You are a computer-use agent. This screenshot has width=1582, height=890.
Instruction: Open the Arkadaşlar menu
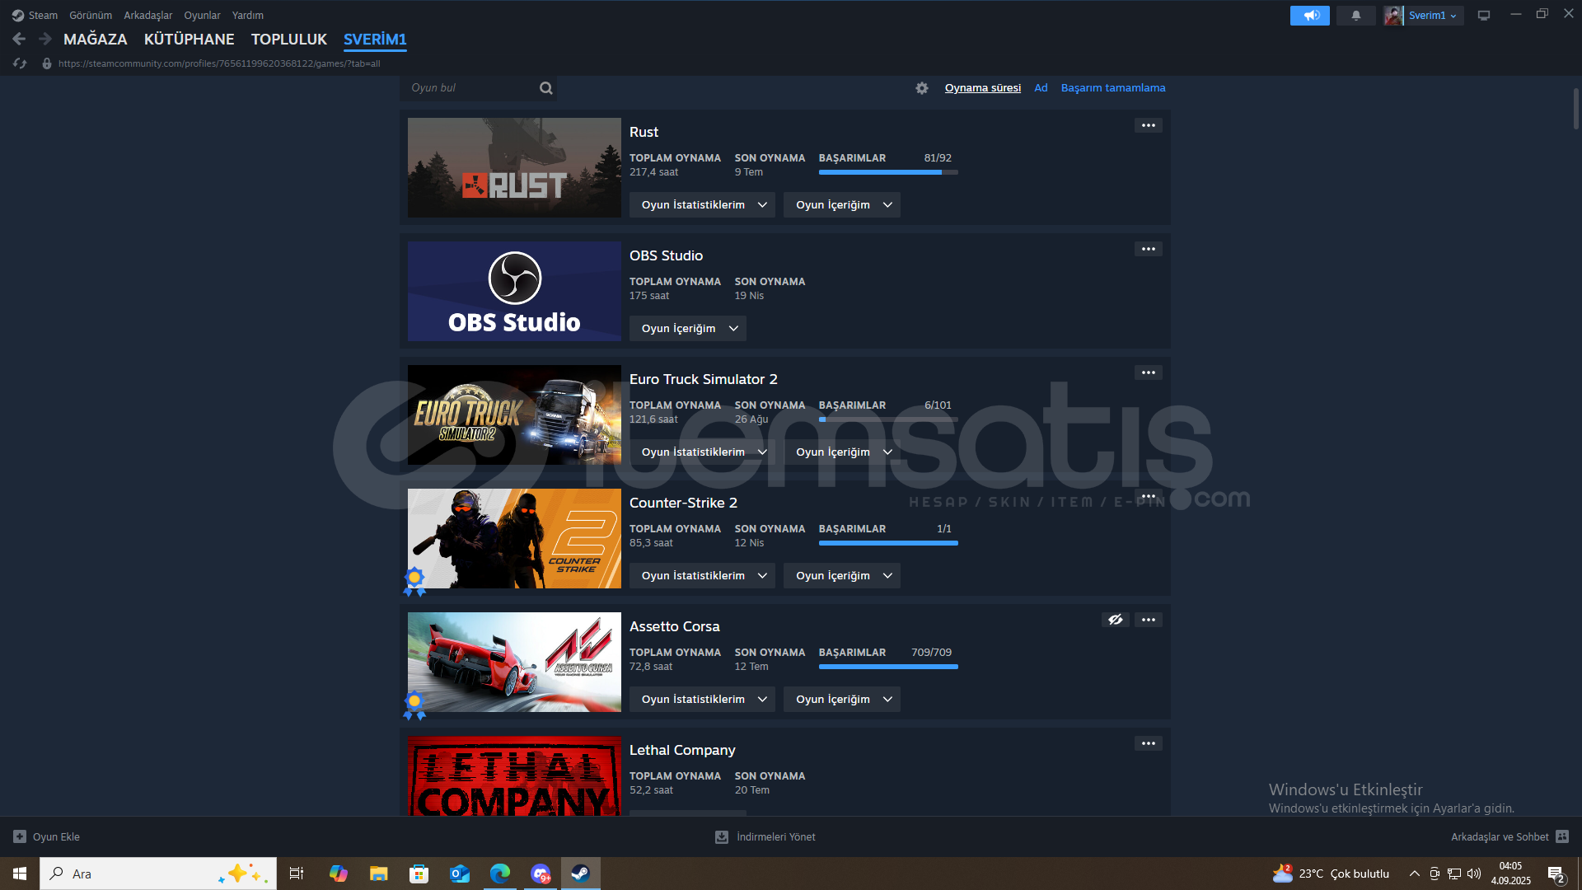tap(148, 16)
